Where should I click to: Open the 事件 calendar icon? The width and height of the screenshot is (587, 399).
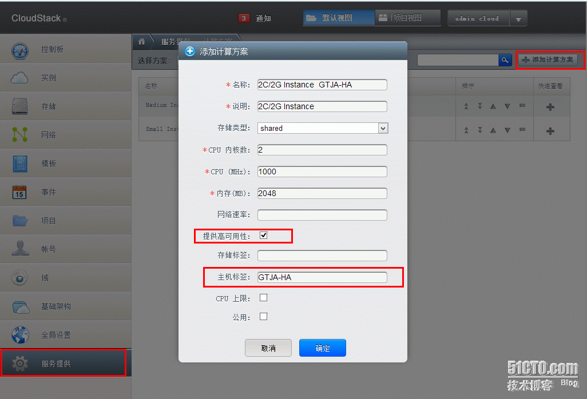click(19, 192)
